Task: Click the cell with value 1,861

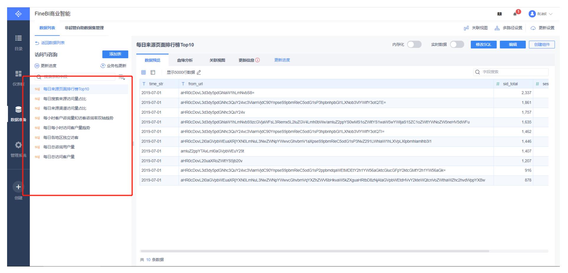Action: 513,103
